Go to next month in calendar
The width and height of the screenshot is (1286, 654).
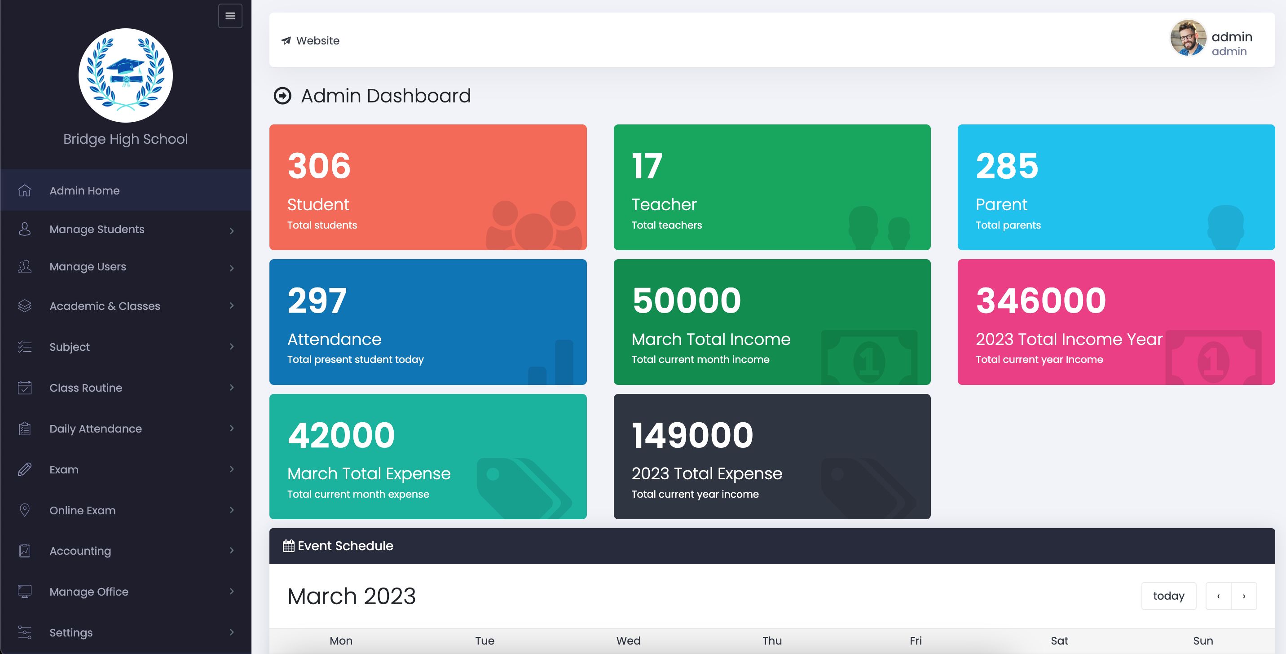(x=1244, y=596)
